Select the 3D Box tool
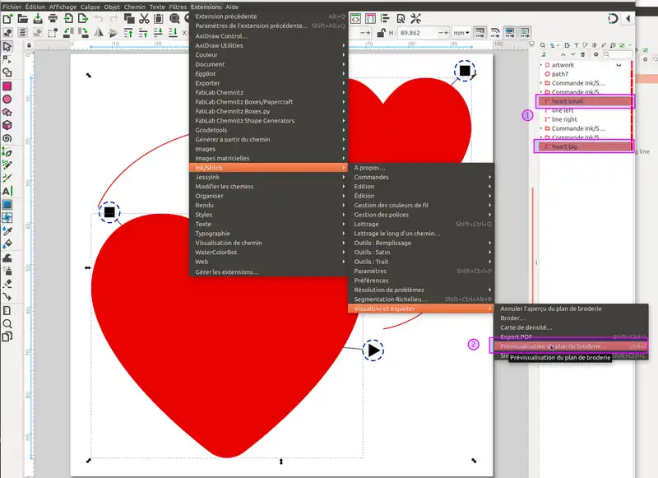 point(7,125)
